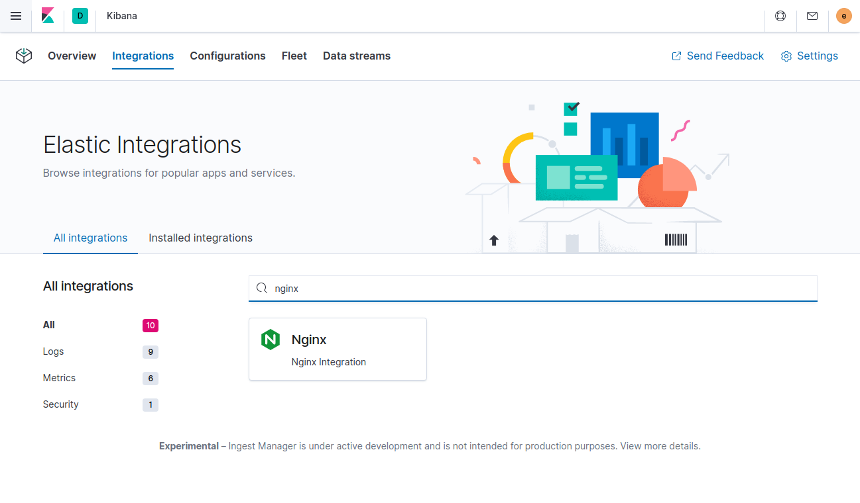Click the Send Feedback link
Viewport: 860px width, 503px height.
coord(717,56)
